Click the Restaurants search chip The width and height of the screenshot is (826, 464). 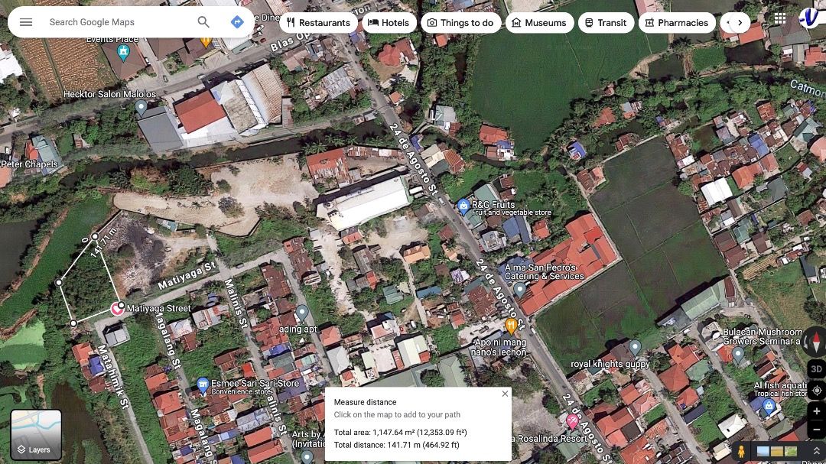click(319, 22)
